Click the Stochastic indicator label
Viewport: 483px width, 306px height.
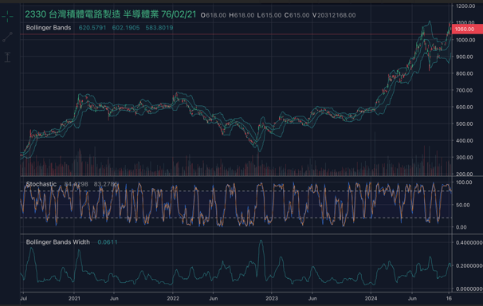click(x=41, y=184)
